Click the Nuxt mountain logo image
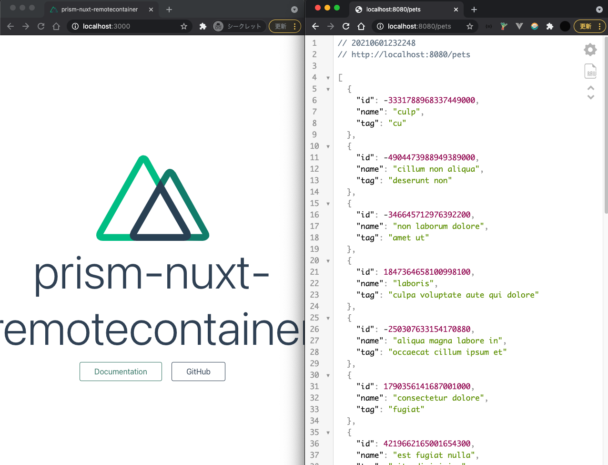608x465 pixels. [x=153, y=198]
